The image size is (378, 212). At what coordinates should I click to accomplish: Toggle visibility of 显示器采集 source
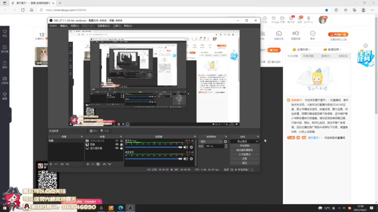(117, 148)
